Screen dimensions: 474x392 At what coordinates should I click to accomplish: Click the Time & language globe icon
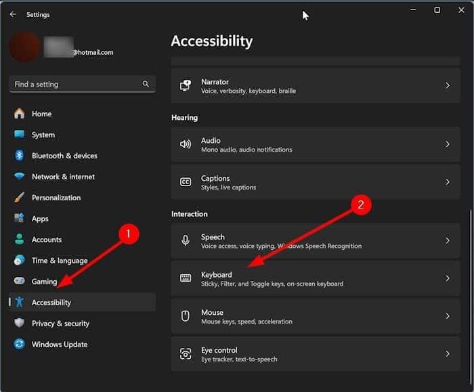20,260
